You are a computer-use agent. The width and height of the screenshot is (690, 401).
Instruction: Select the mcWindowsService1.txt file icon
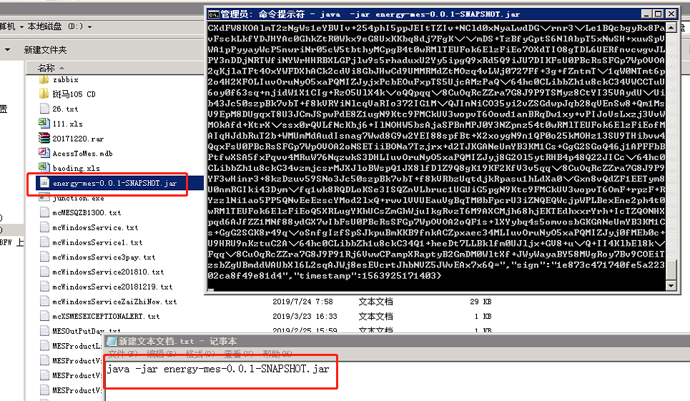(44, 242)
